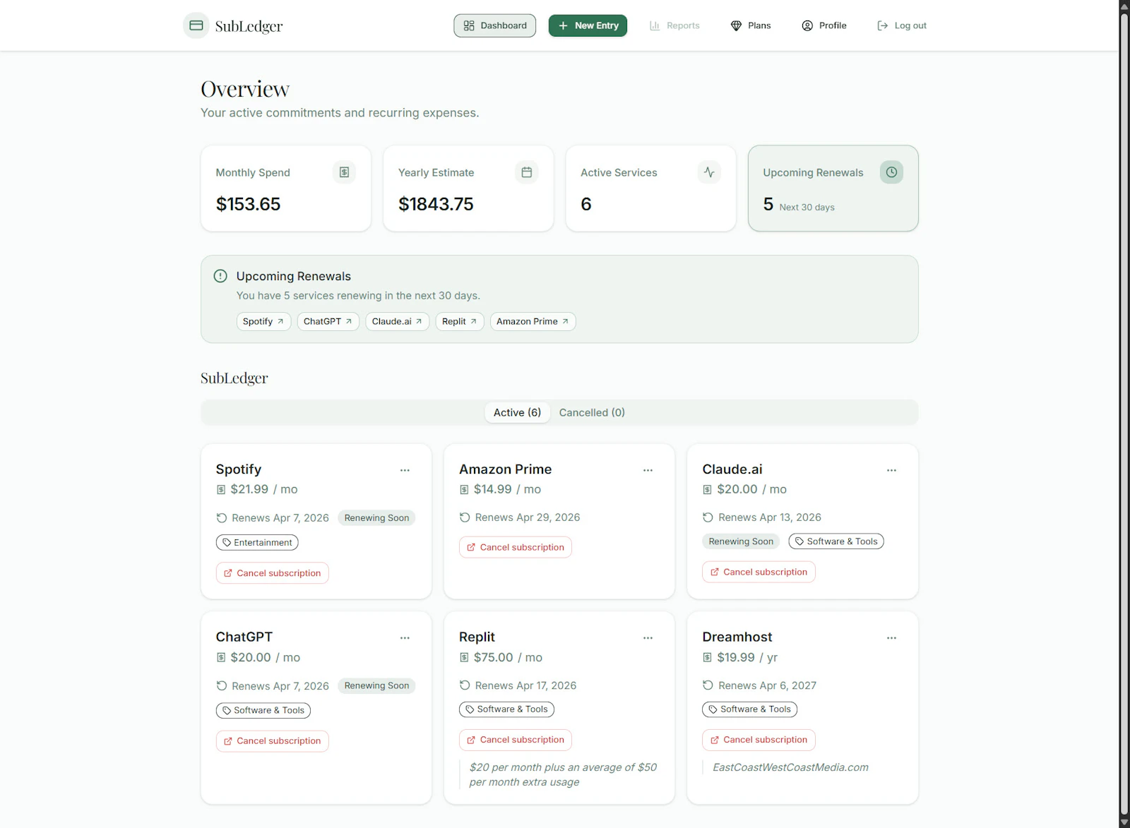Click the Amazon Prime renewal cycle icon
This screenshot has height=828, width=1130.
coord(465,517)
